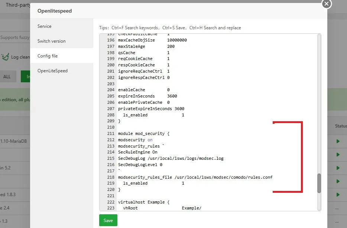347x228 pixels.
Task: Start the MariaDB service with green play icon
Action: tap(337, 141)
